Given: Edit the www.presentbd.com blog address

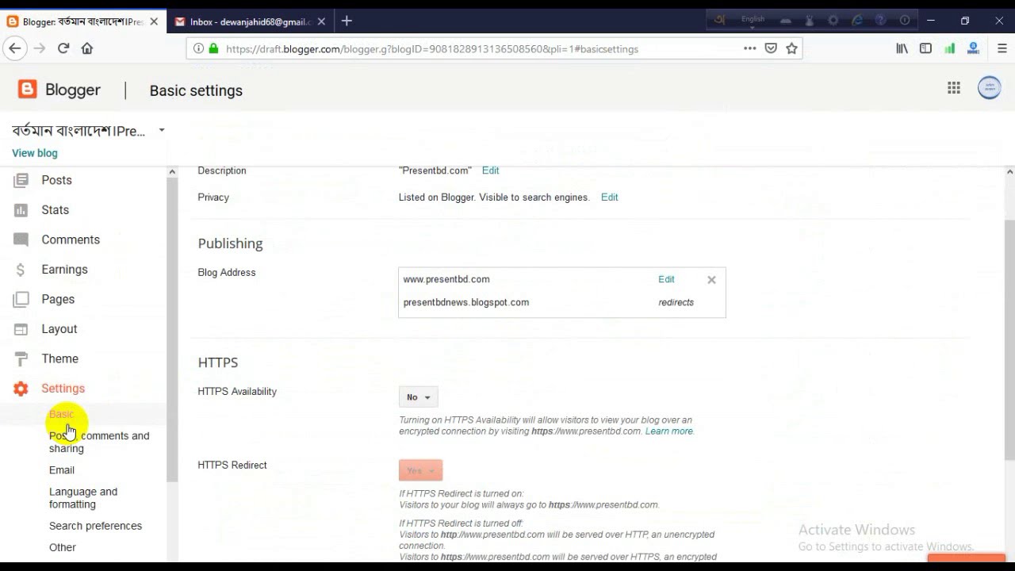Looking at the screenshot, I should point(666,279).
